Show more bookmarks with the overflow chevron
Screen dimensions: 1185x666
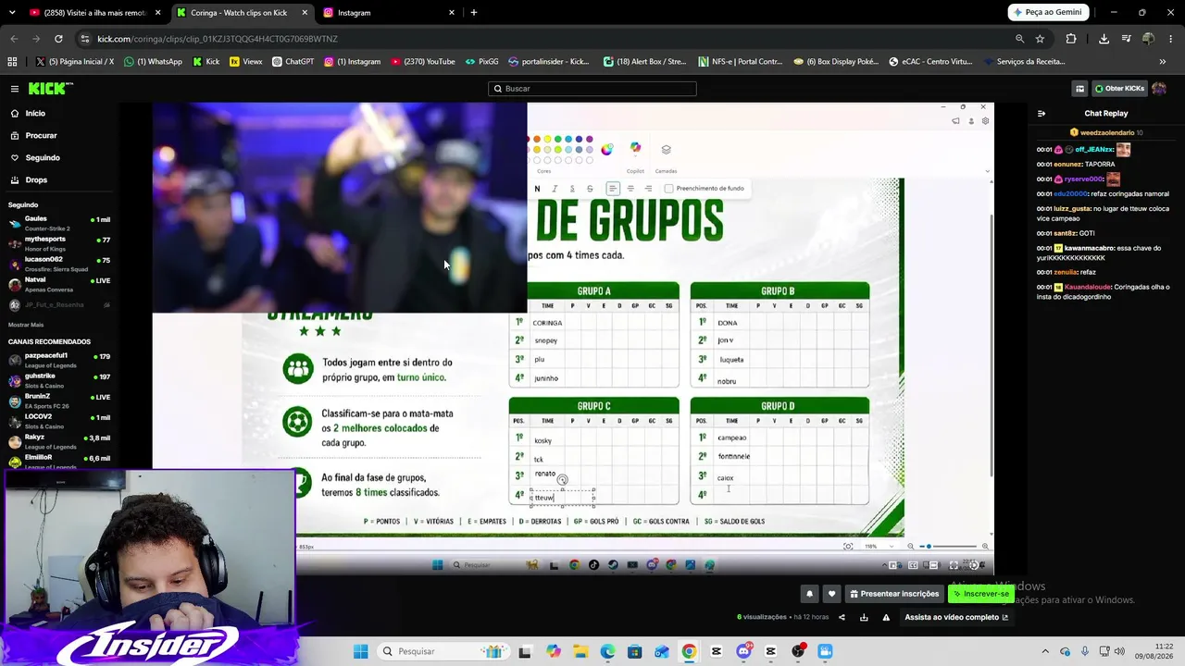pos(1163,62)
